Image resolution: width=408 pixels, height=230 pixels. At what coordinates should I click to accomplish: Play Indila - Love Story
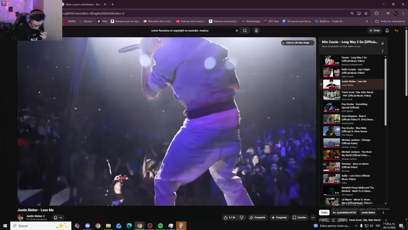point(352,179)
